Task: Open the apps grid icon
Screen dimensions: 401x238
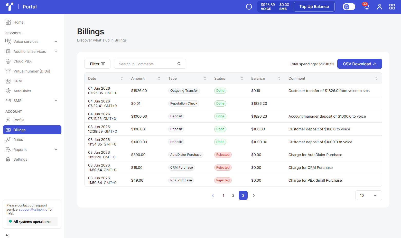Action: tap(392, 7)
